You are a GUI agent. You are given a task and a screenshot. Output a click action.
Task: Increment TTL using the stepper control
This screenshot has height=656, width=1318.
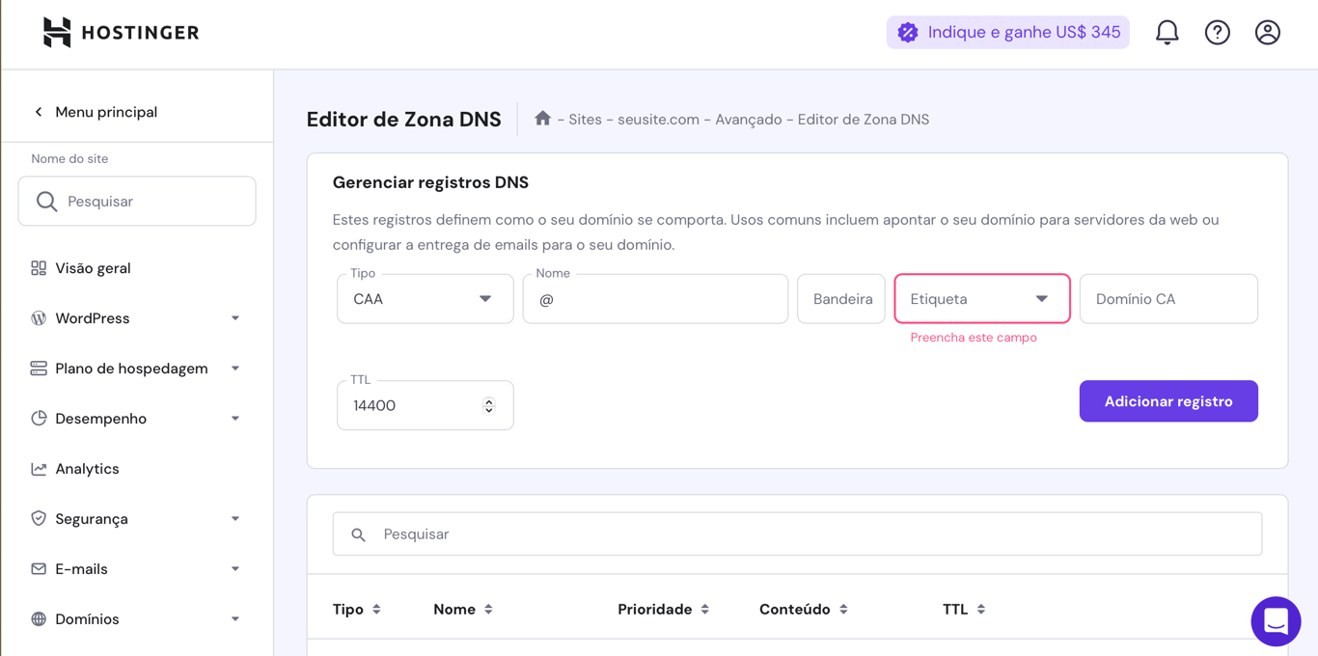(490, 399)
